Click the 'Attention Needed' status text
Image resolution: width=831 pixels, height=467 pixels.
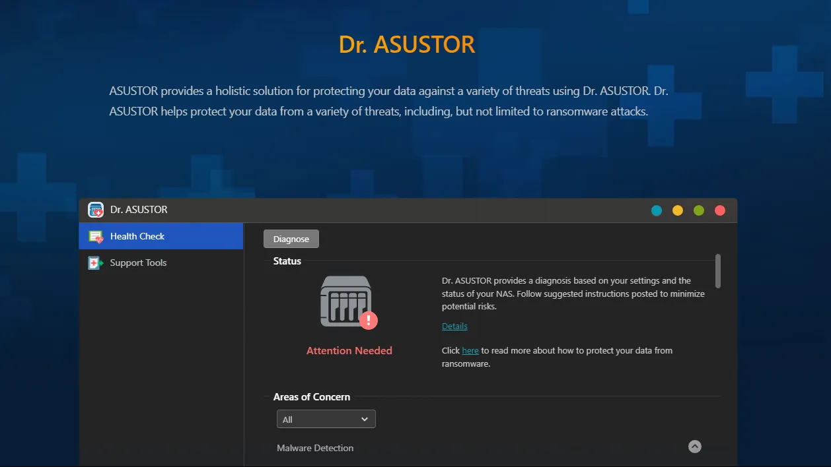click(x=349, y=350)
